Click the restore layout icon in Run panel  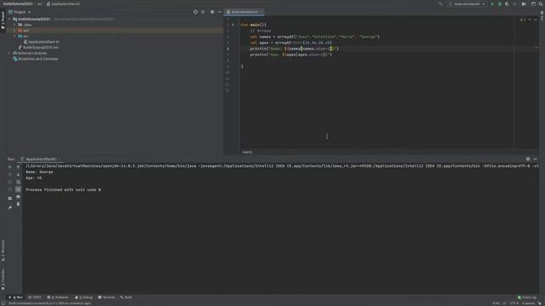tap(9, 198)
